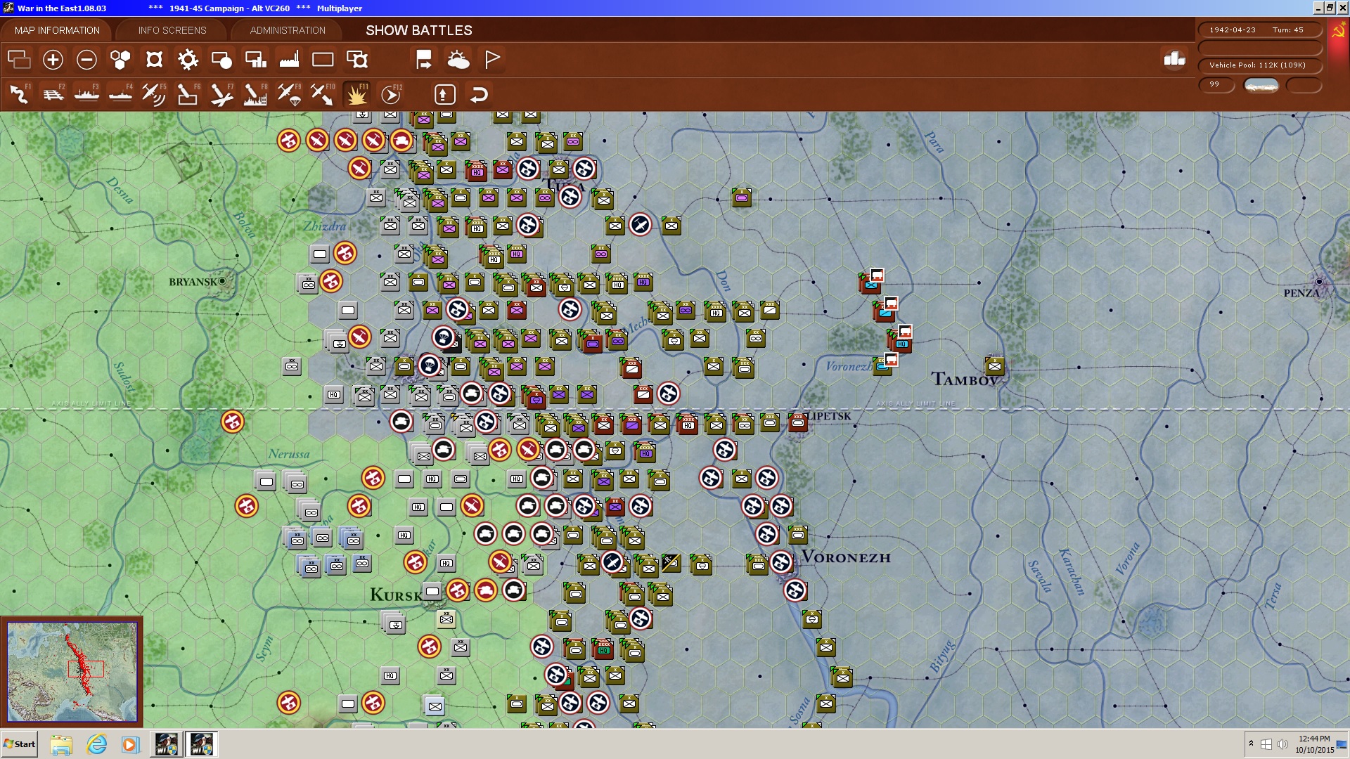Select the F2 rail mode icon
Viewport: 1350px width, 759px height.
pos(53,93)
